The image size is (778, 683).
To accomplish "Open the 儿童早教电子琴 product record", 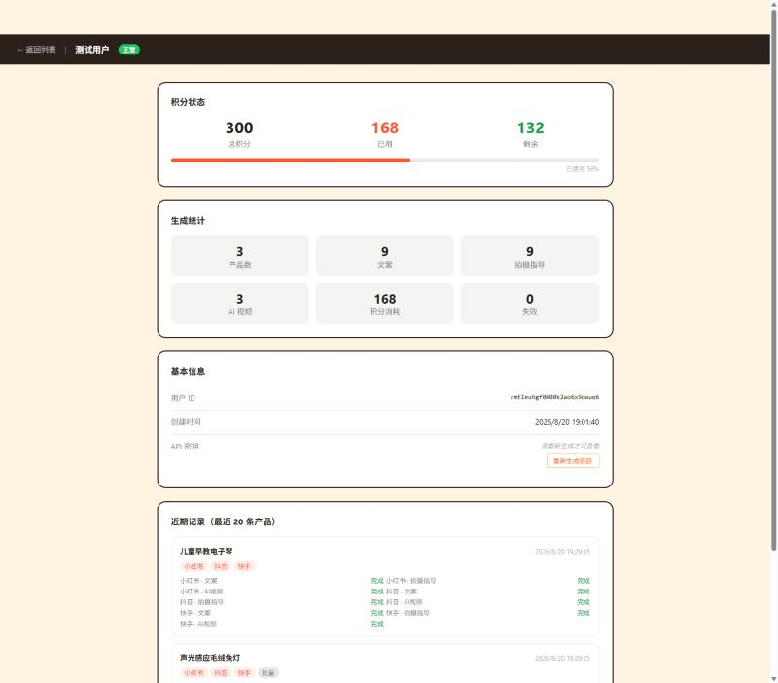I will coord(385,587).
